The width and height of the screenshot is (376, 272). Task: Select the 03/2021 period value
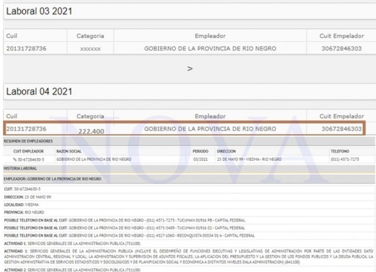200,159
